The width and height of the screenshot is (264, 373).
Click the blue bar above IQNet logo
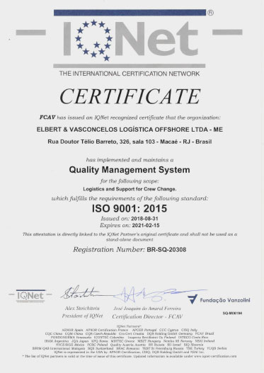(130, 13)
